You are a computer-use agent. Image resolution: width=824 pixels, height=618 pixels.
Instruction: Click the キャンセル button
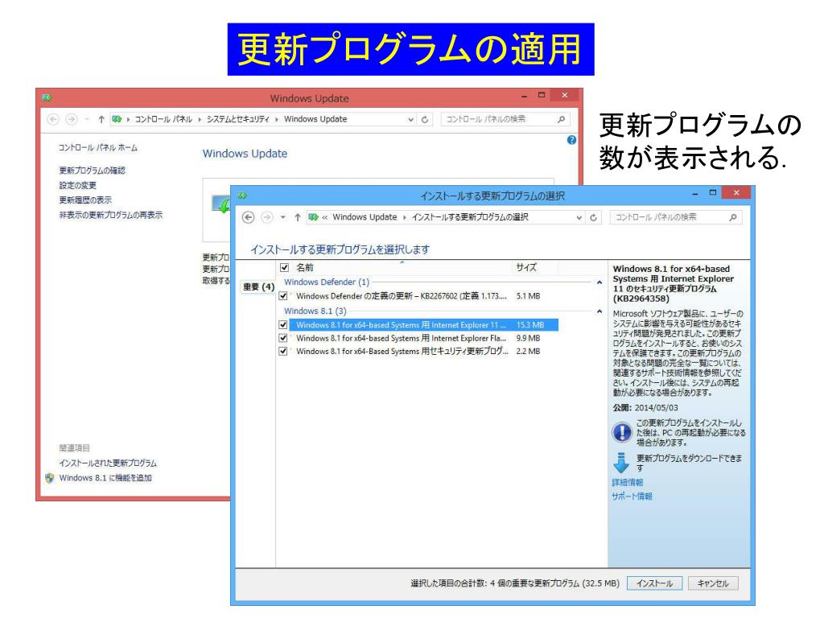713,583
